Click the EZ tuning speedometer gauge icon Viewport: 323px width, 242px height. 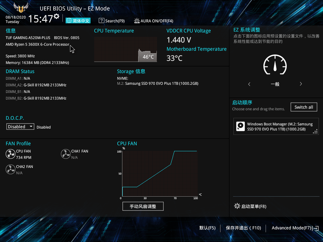pos(275,65)
